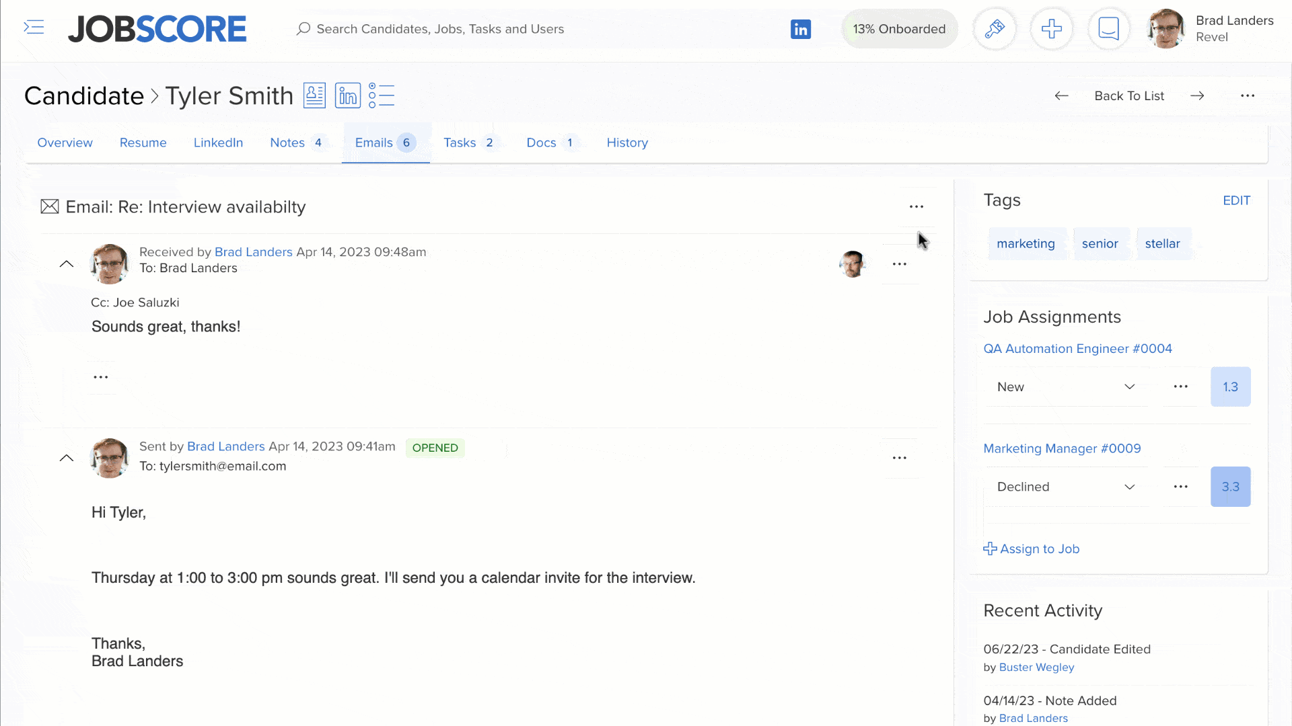Click text '04/14/23 - Note Added'
This screenshot has width=1292, height=726.
tap(1050, 700)
